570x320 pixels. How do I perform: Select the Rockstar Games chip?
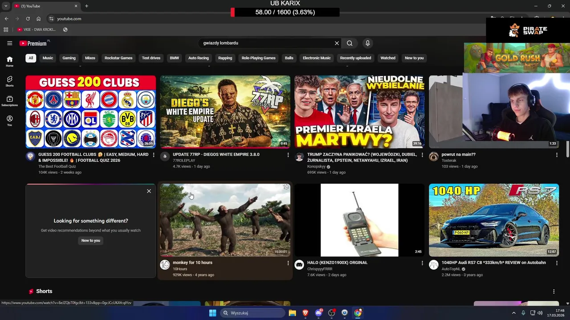coord(118,58)
